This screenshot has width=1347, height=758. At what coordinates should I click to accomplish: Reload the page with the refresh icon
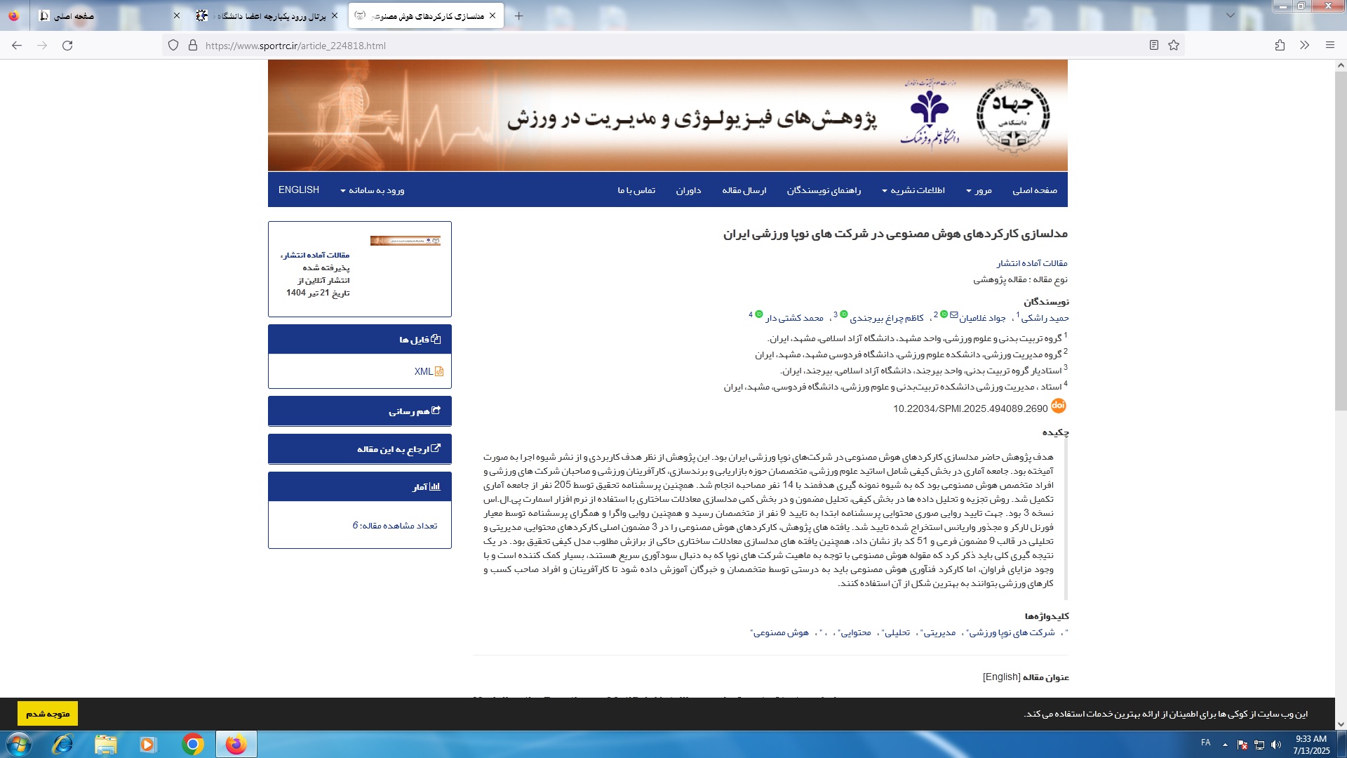click(x=67, y=46)
